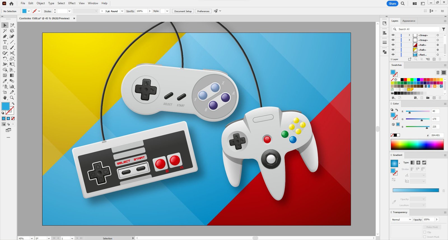Image resolution: width=448 pixels, height=240 pixels.
Task: Adjust the R color slider
Action: tap(417, 111)
